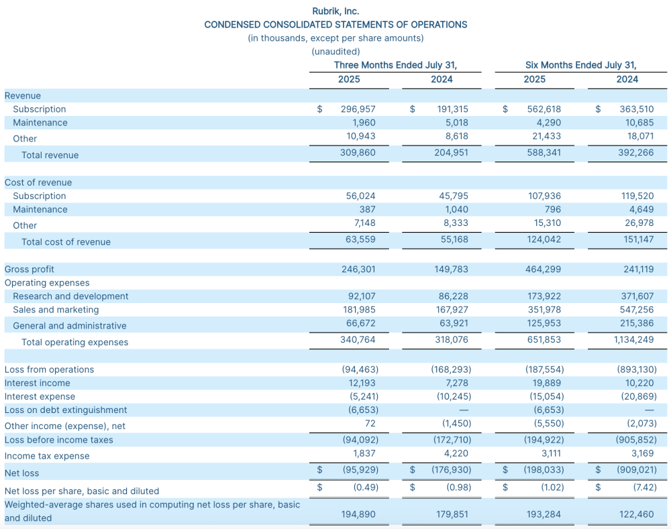Image resolution: width=671 pixels, height=529 pixels.
Task: Select the 'Other income (expense), net' label
Action: click(65, 426)
